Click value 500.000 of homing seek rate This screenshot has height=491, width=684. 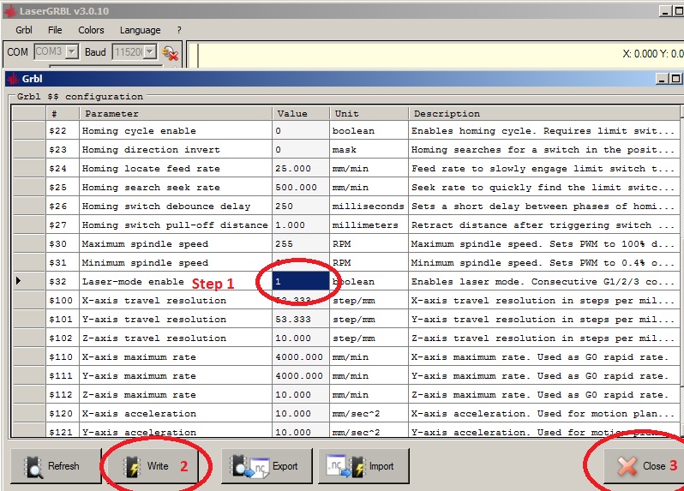[301, 188]
